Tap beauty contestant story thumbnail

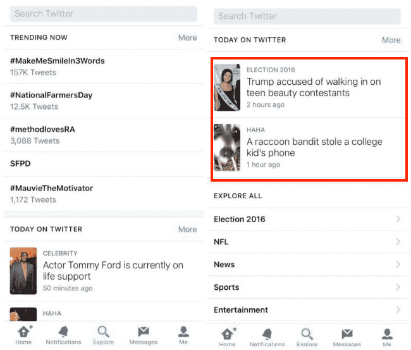click(227, 87)
